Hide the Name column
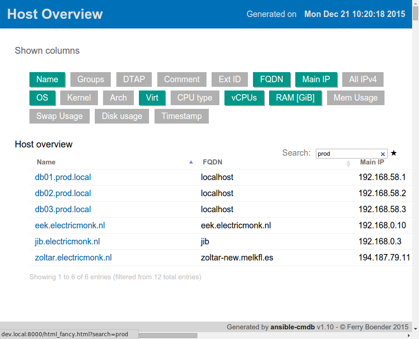The width and height of the screenshot is (419, 339). pyautogui.click(x=47, y=79)
